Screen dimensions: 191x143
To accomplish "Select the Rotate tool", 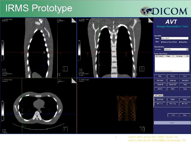I will tap(173, 100).
